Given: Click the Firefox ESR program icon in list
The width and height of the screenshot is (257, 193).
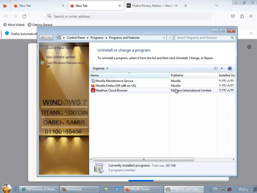Looking at the screenshot, I should coord(93,85).
